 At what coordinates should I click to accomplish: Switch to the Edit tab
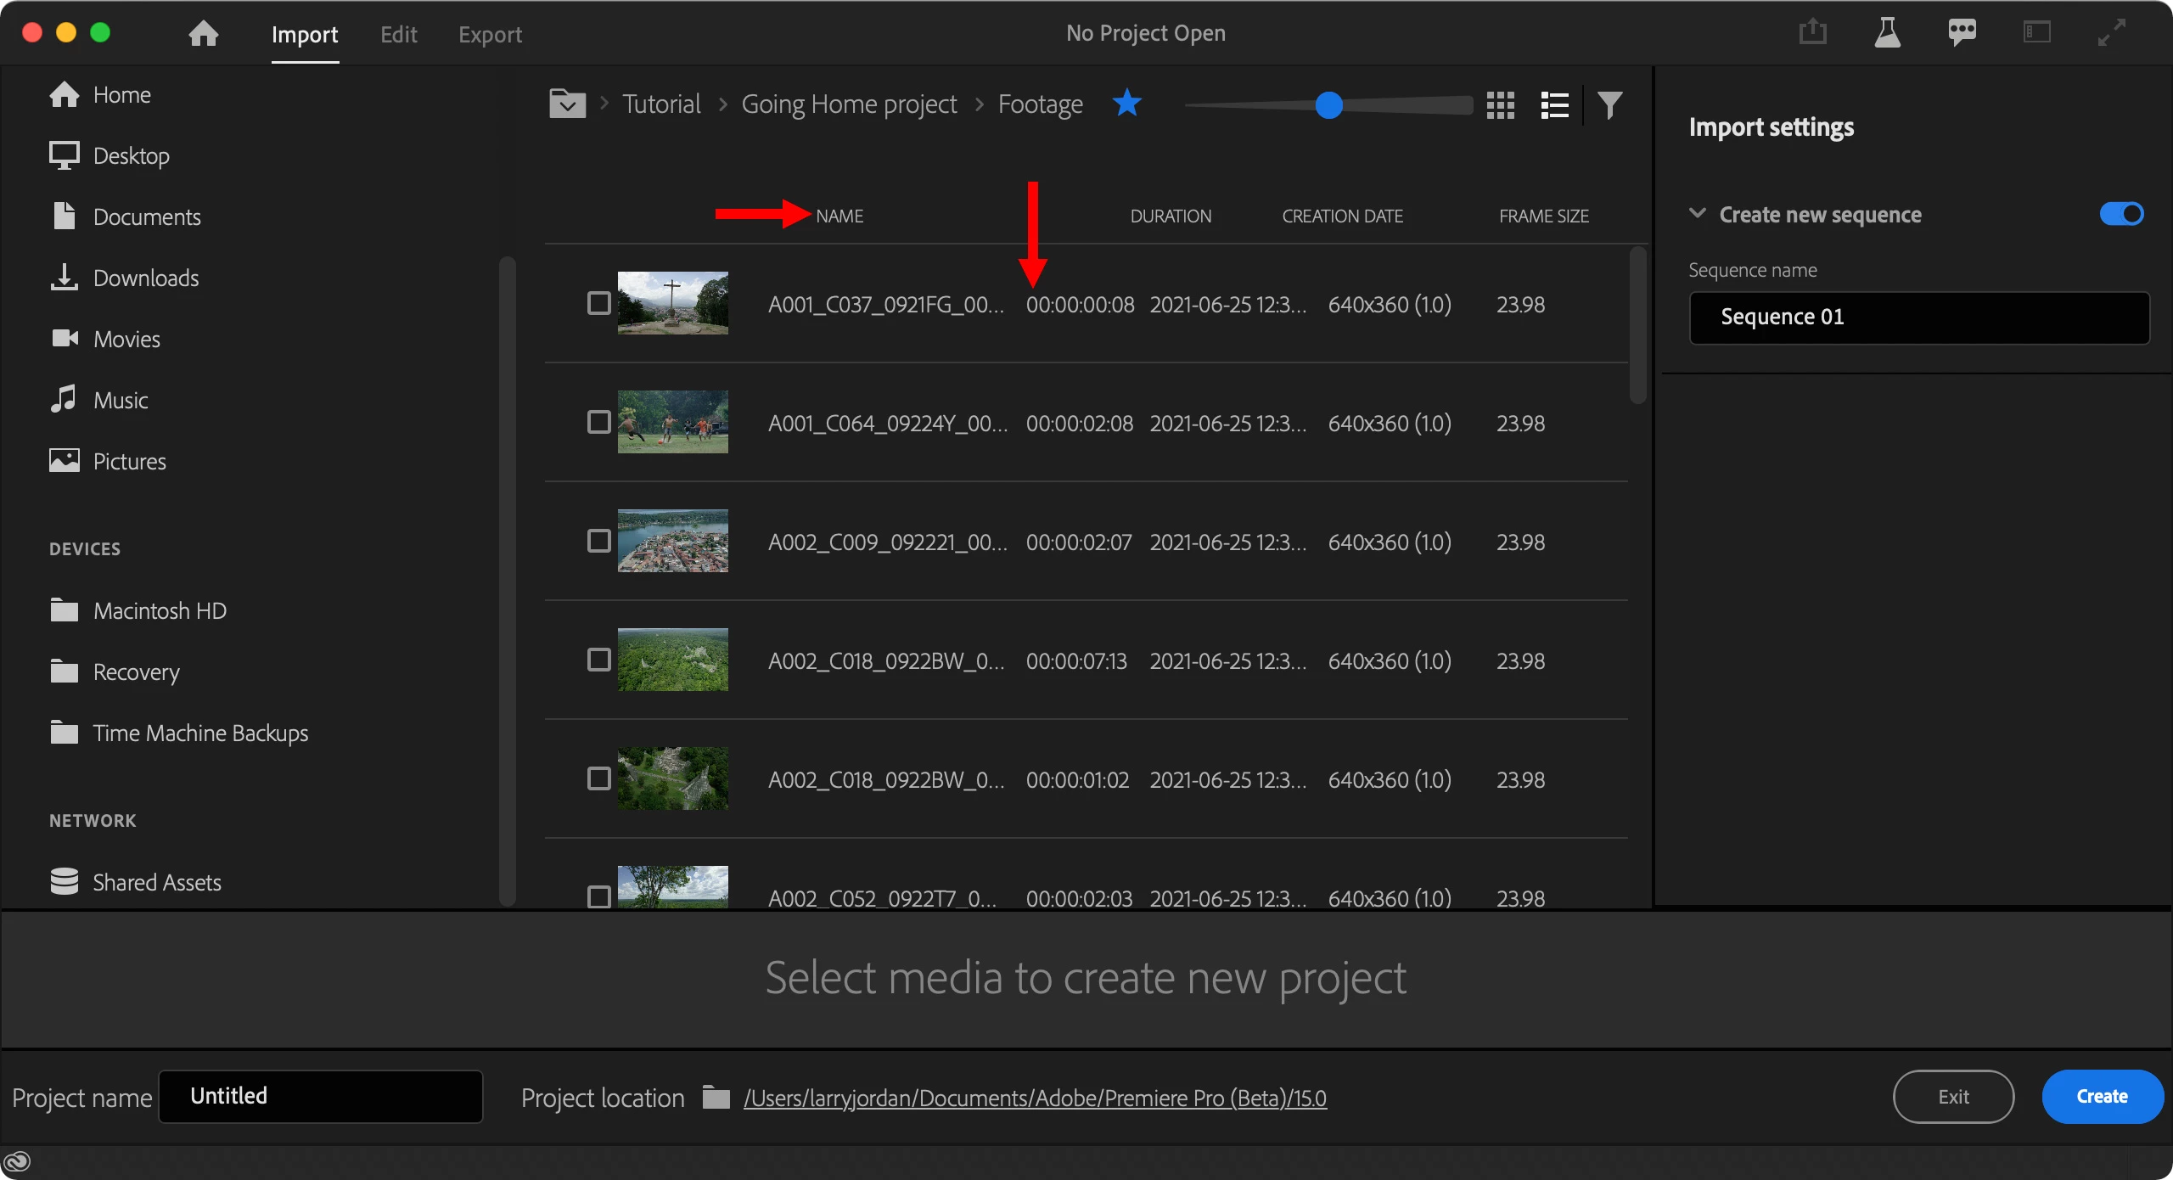point(398,35)
